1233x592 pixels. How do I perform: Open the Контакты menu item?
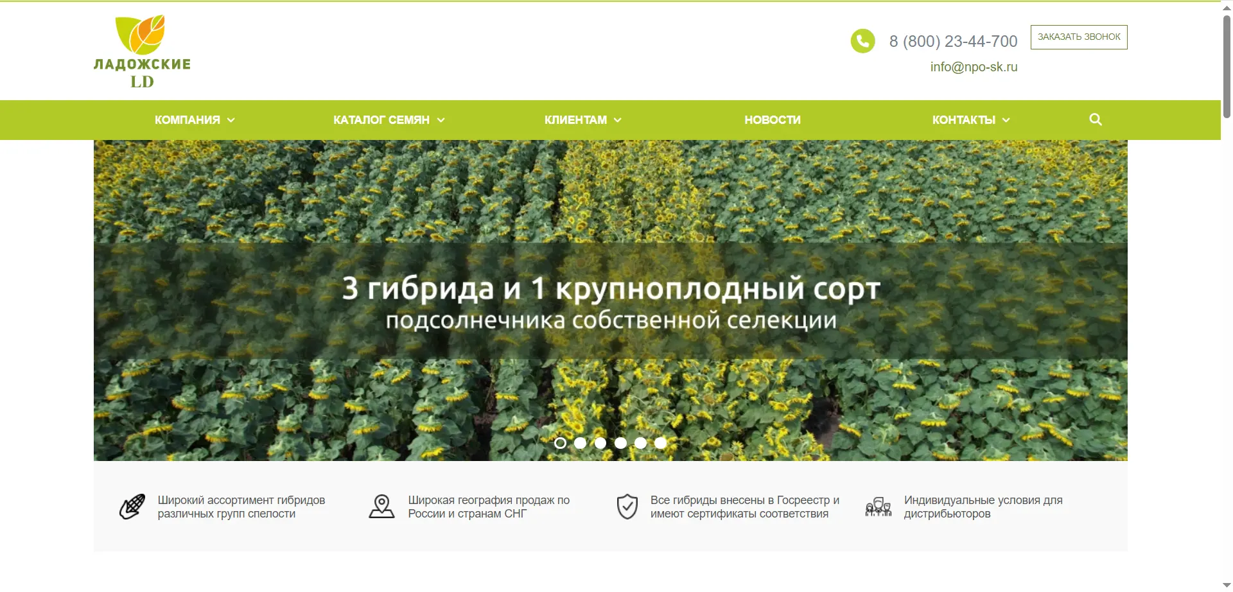click(964, 120)
